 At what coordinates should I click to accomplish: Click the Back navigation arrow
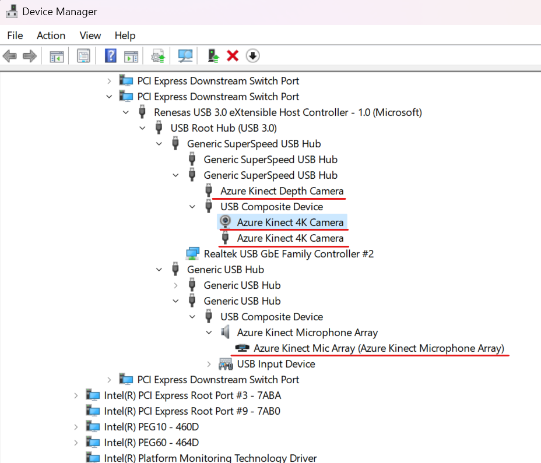tap(9, 55)
